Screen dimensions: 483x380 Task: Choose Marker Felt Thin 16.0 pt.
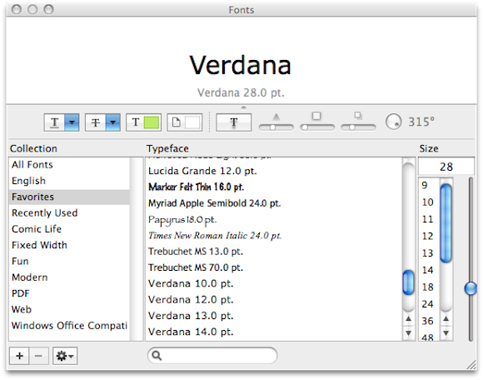tap(274, 187)
